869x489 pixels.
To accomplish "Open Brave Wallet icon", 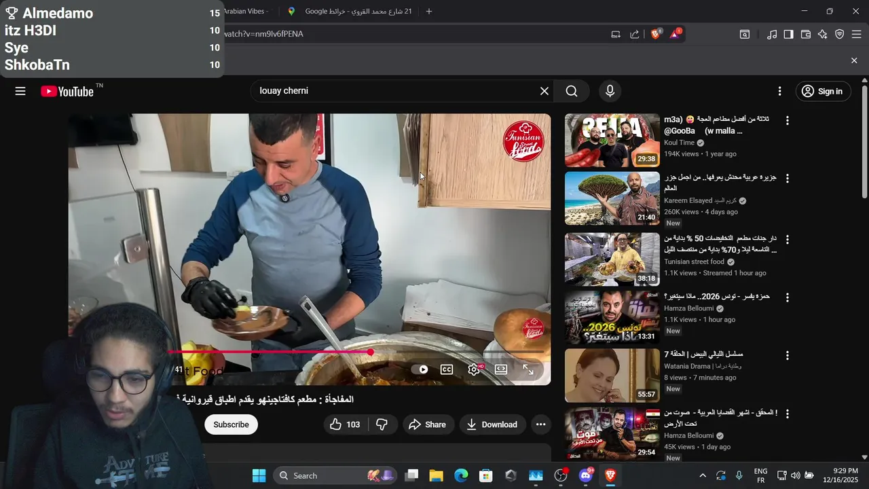I will pos(806,34).
